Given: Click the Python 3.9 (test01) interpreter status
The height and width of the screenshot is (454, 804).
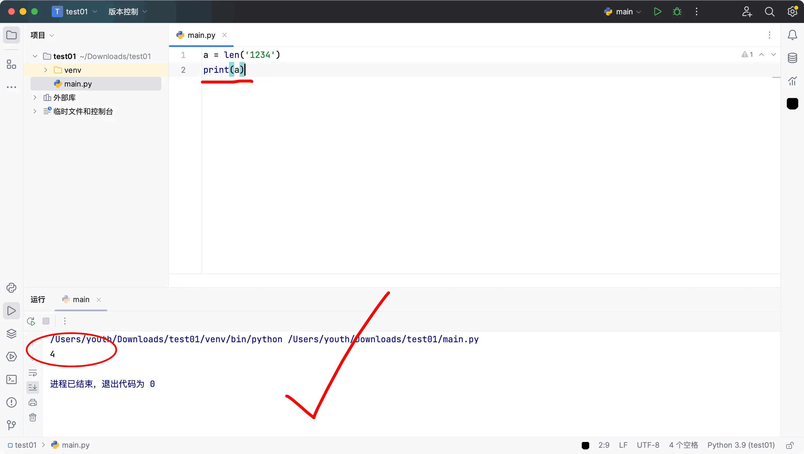Looking at the screenshot, I should pyautogui.click(x=741, y=445).
